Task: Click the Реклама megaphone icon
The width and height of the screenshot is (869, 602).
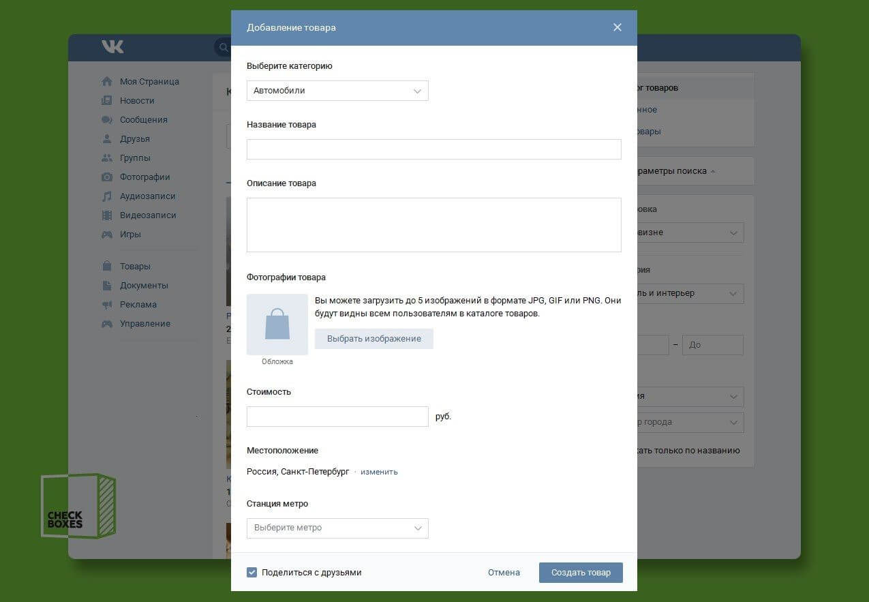Action: tap(107, 305)
